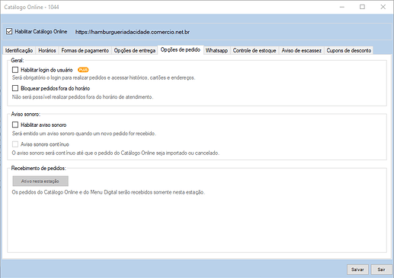Click 'O aviso sonoro será contínuo' description
The height and width of the screenshot is (278, 394).
(x=116, y=153)
